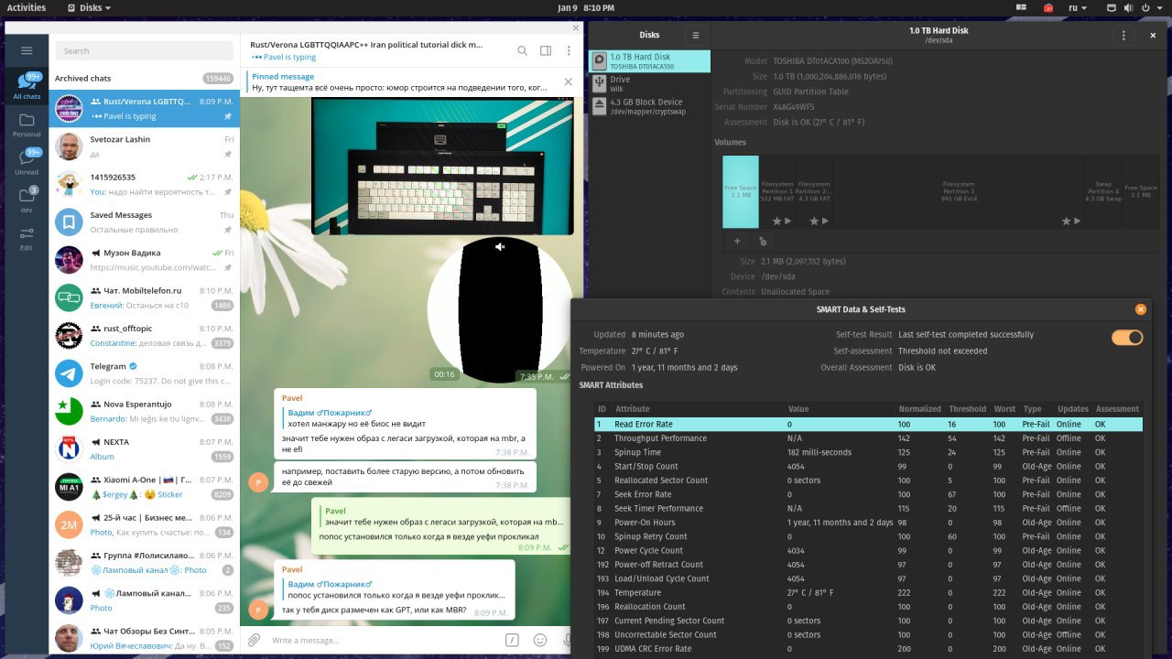Unmute the round video message
Image resolution: width=1172 pixels, height=659 pixels.
coord(500,247)
